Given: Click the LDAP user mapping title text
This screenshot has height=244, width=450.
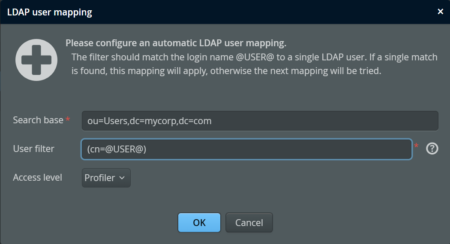Looking at the screenshot, I should click(50, 12).
